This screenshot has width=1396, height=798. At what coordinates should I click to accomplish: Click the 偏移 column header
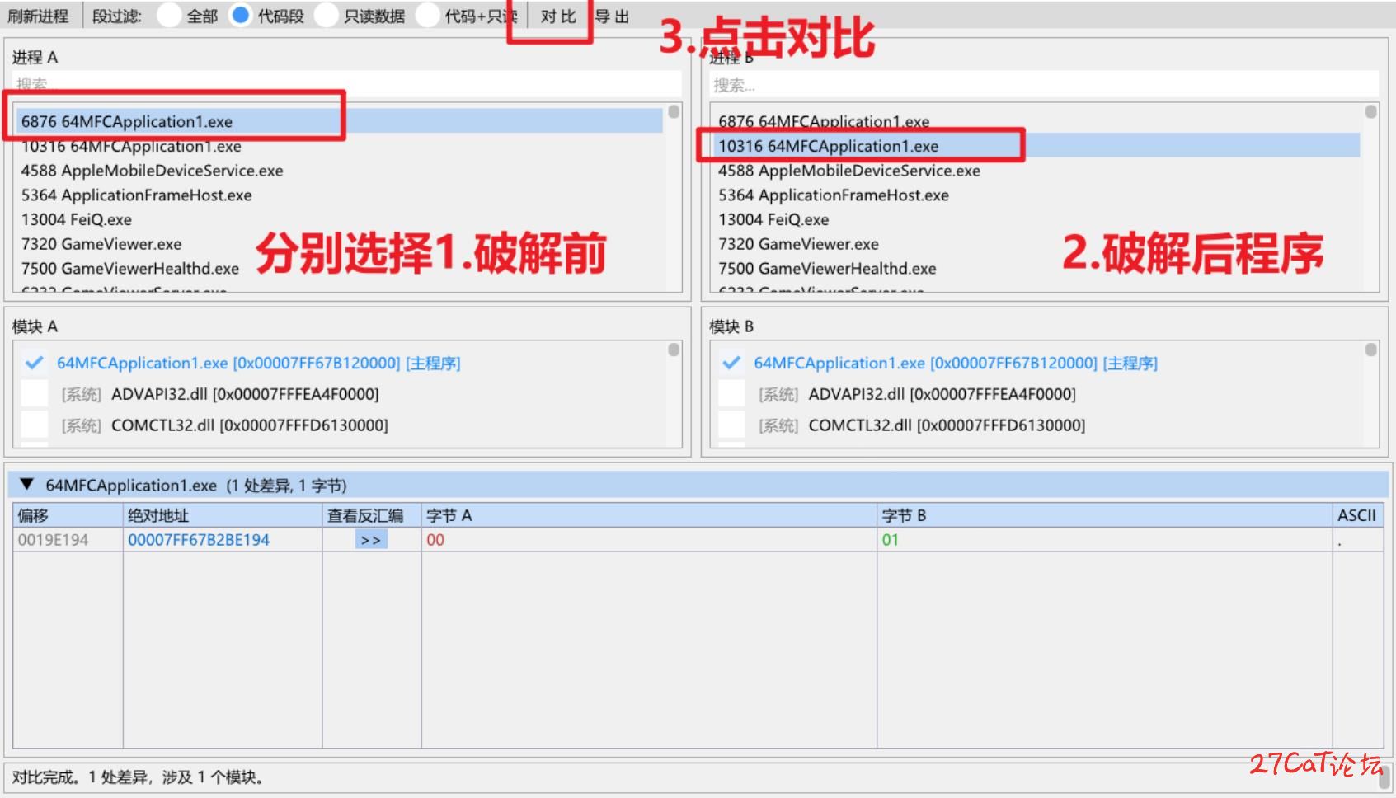coord(68,515)
